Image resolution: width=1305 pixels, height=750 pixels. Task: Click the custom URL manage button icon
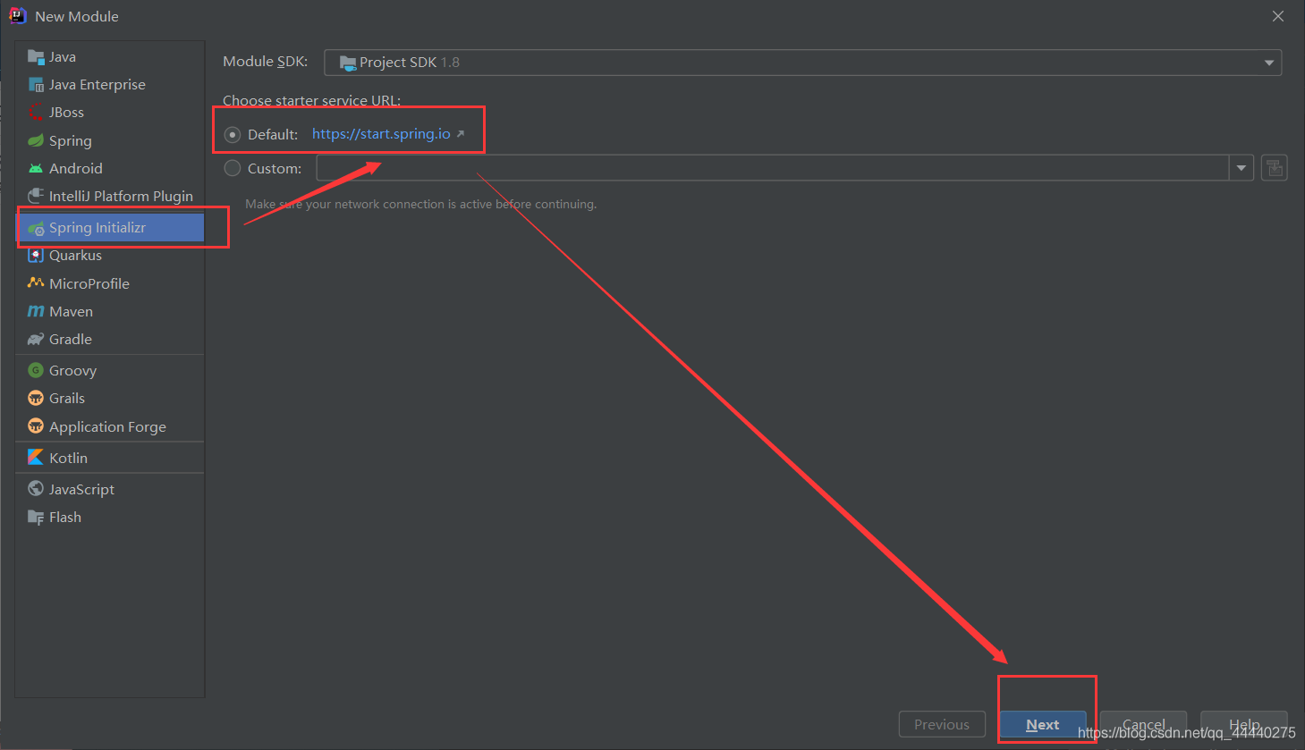(x=1275, y=168)
